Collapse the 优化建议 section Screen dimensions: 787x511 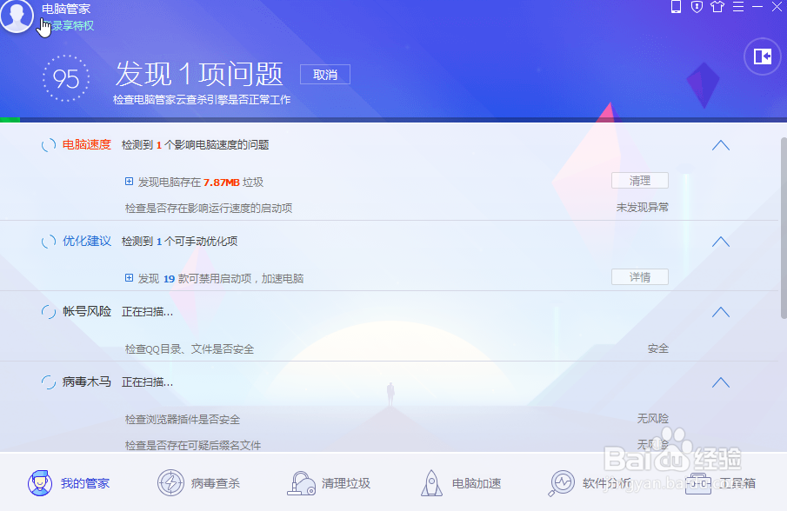coord(720,242)
